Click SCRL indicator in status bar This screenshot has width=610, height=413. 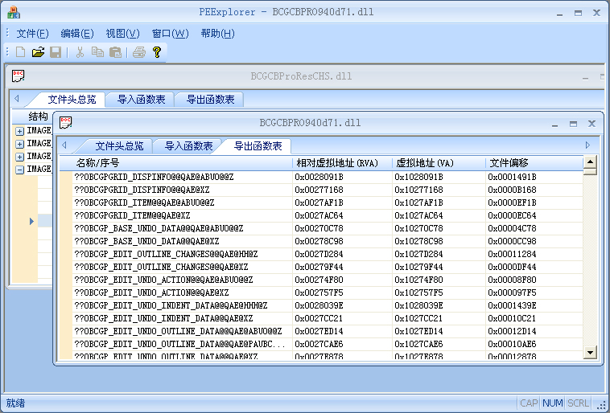(x=578, y=403)
